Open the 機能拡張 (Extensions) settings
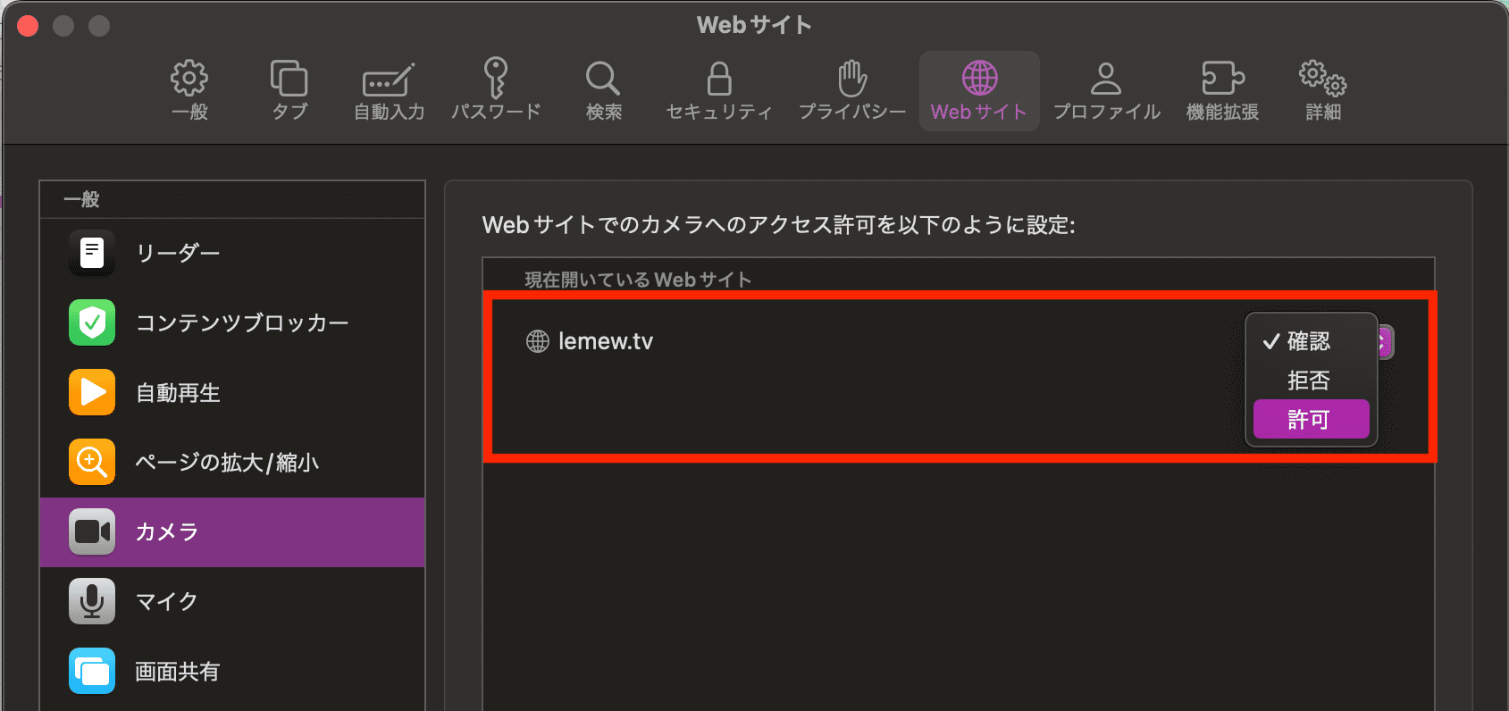 click(1222, 90)
